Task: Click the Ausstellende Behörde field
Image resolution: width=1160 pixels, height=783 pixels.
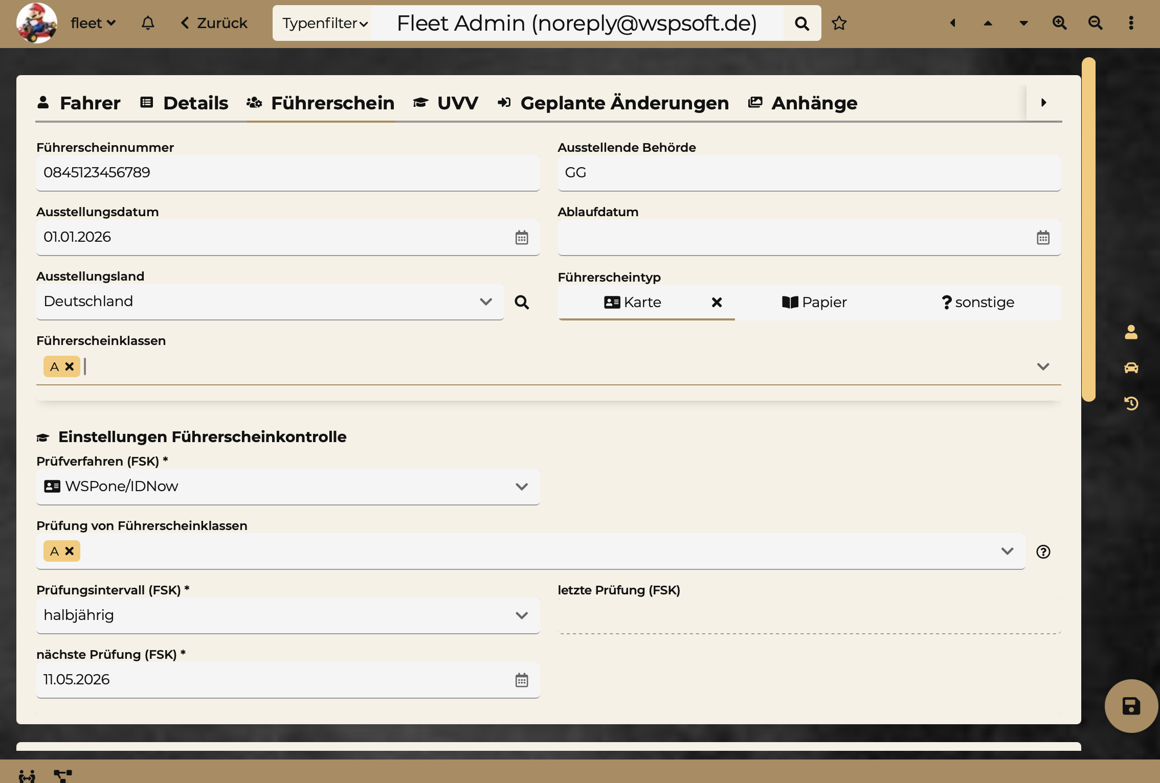Action: click(809, 173)
